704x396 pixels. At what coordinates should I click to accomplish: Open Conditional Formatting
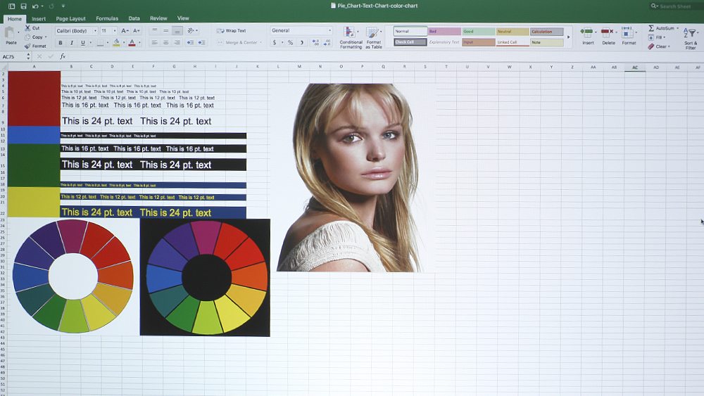351,38
